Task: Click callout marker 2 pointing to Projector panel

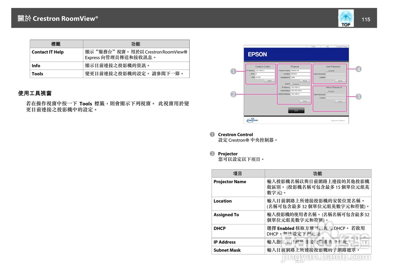Action: [x=234, y=94]
